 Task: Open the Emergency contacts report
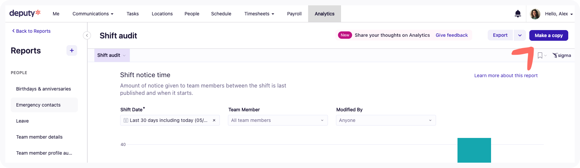[x=38, y=105]
